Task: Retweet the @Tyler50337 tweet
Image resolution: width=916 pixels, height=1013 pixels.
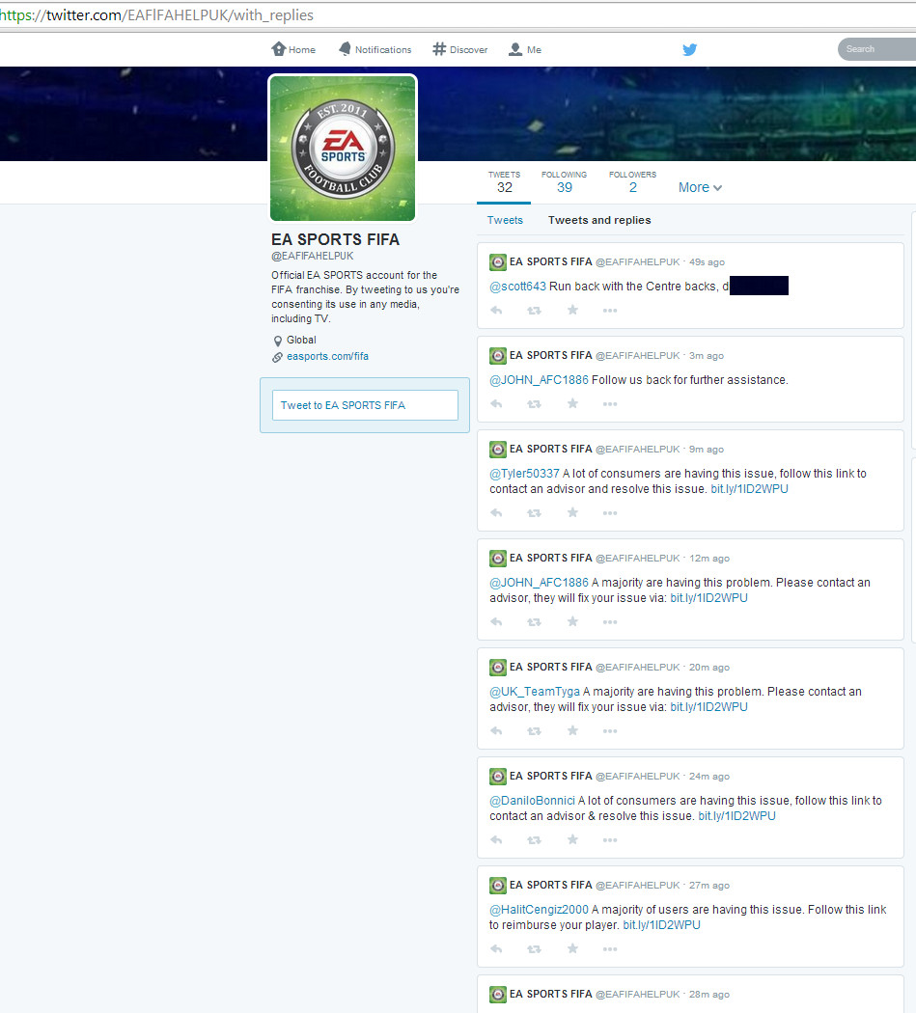Action: pyautogui.click(x=534, y=513)
